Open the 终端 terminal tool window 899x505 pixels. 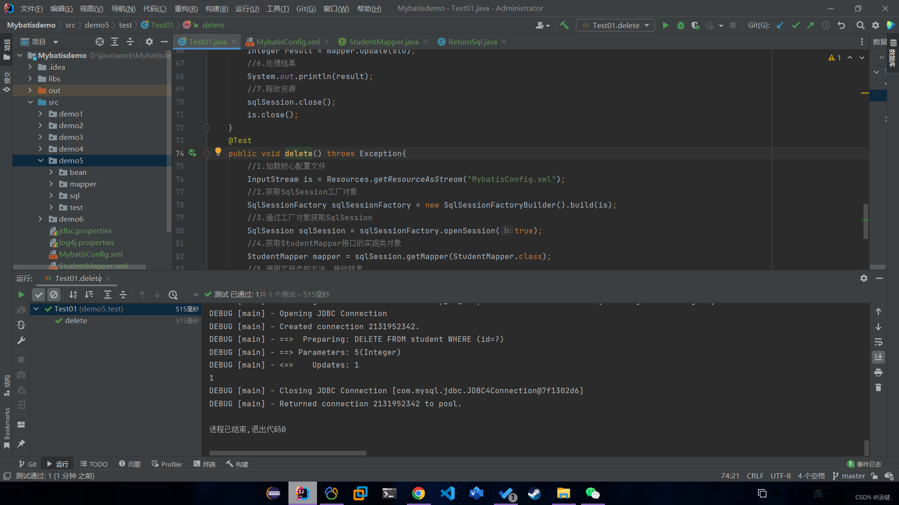pos(205,464)
